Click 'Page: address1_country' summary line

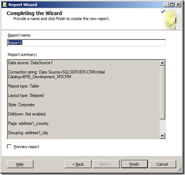(x=28, y=123)
